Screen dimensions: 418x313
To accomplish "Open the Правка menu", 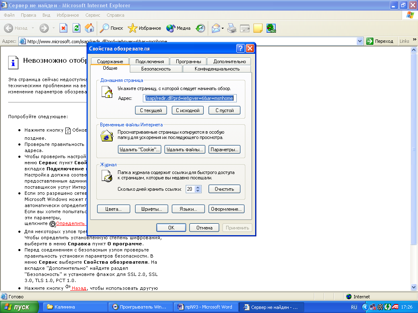I will coord(28,15).
